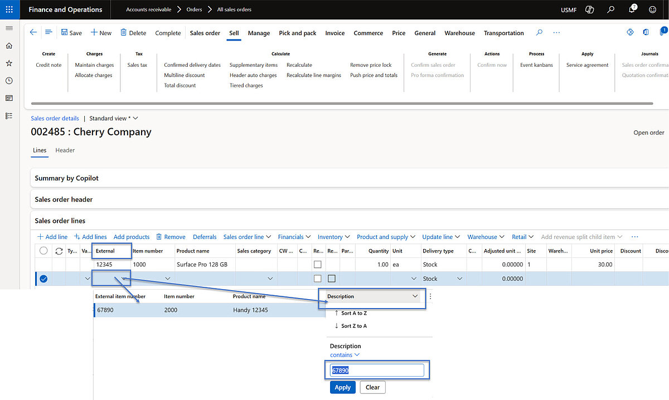Open the app launcher waffle icon
The width and height of the screenshot is (669, 400).
click(x=9, y=9)
